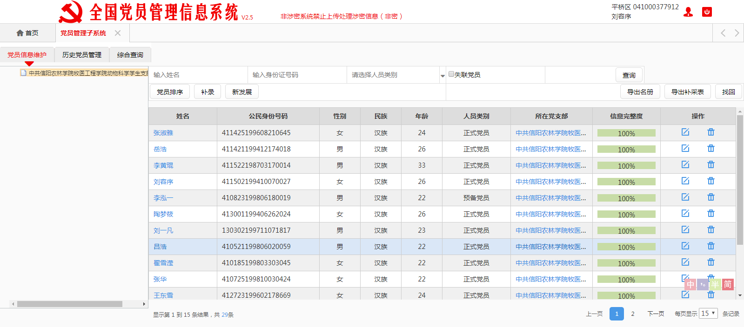Open the 每页显示 15 page size dropdown
The width and height of the screenshot is (744, 327).
click(708, 314)
